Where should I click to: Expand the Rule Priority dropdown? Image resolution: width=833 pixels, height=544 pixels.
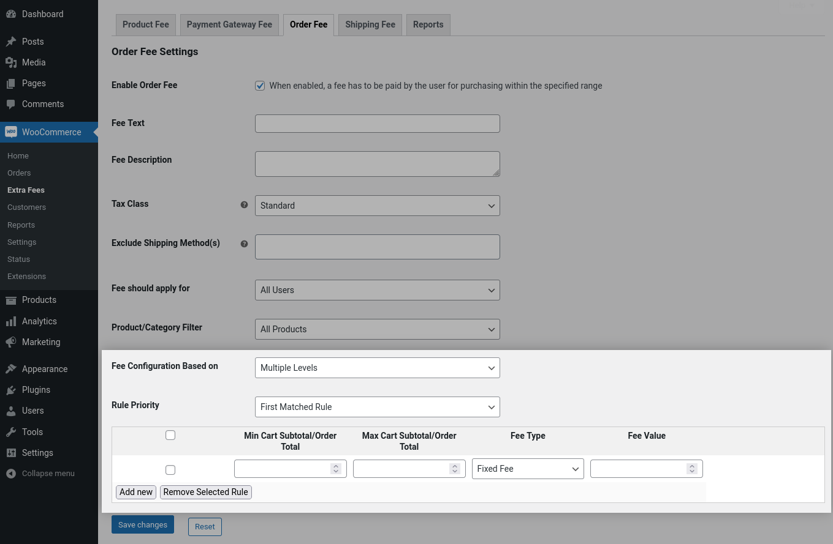point(376,407)
